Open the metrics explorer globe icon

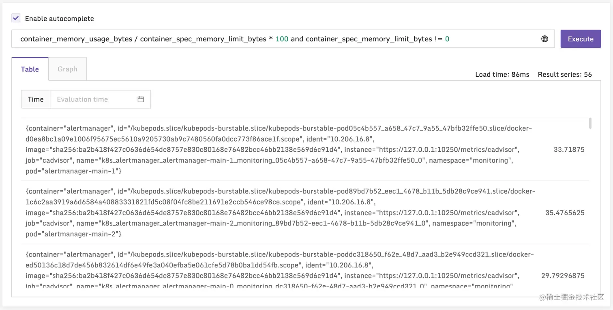coord(545,39)
